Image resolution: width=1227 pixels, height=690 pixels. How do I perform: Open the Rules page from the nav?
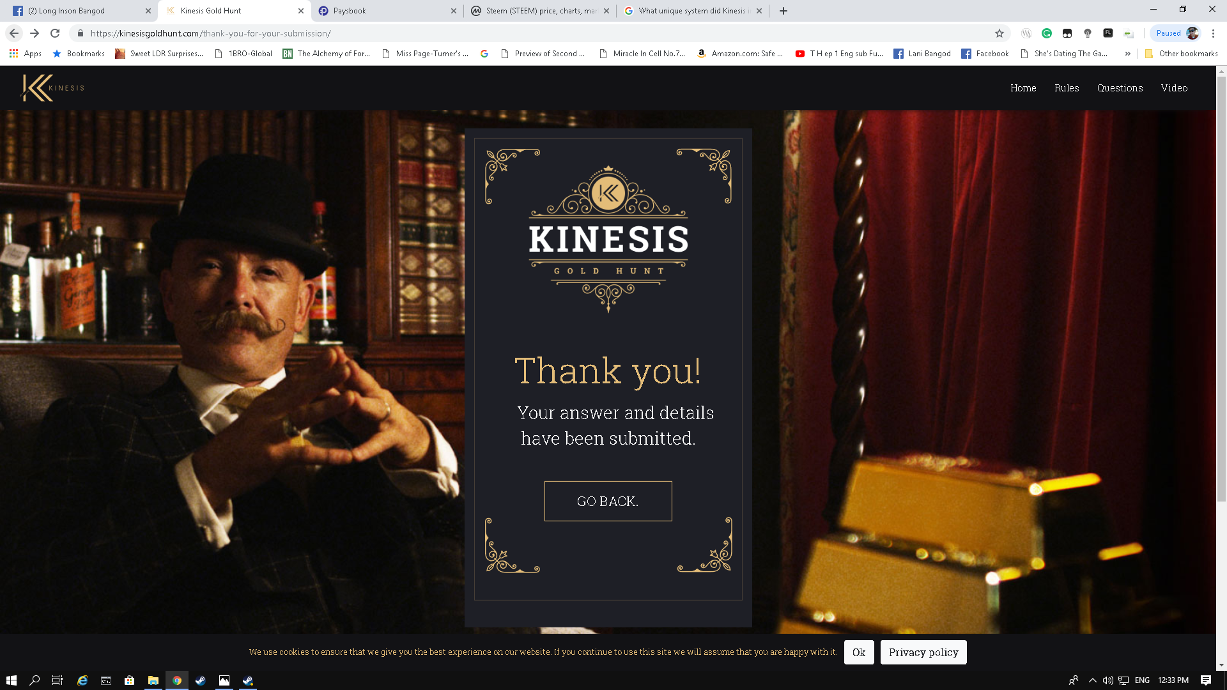pyautogui.click(x=1067, y=88)
